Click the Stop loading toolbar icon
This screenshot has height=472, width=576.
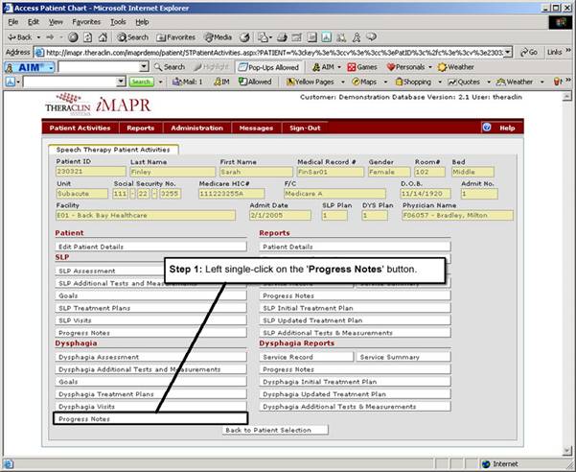(73, 37)
